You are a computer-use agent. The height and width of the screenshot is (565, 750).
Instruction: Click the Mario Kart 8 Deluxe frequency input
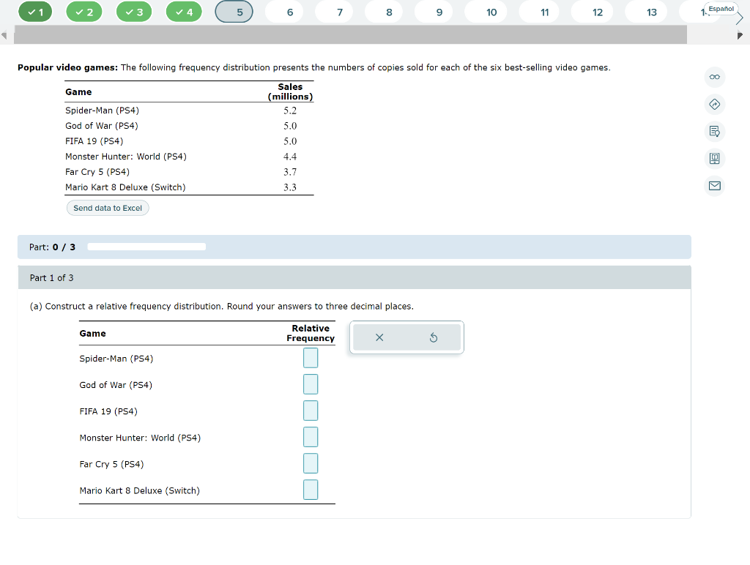coord(311,490)
